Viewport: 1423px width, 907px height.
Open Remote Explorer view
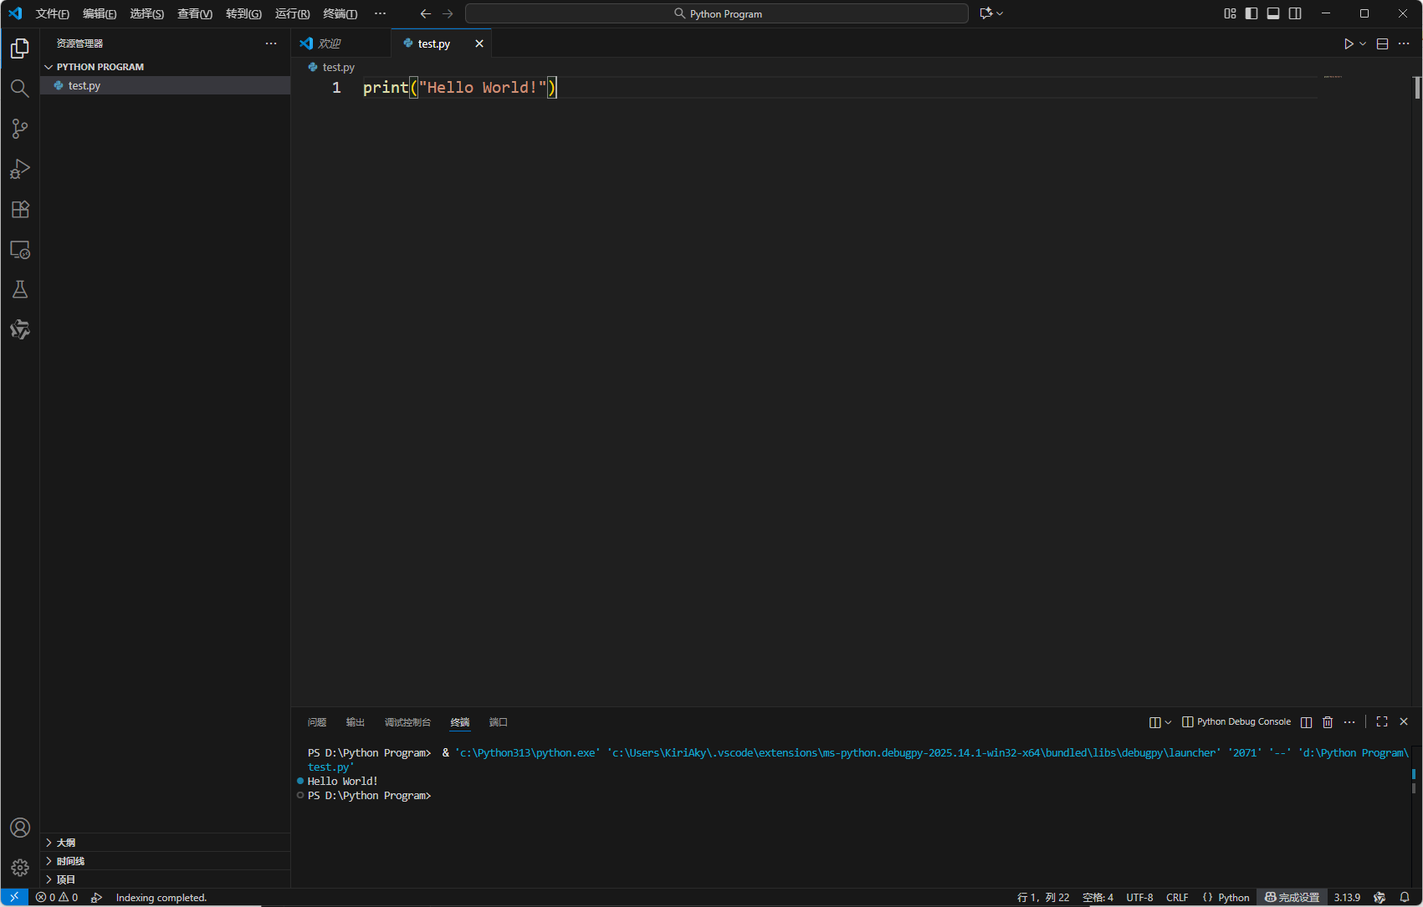pos(20,249)
